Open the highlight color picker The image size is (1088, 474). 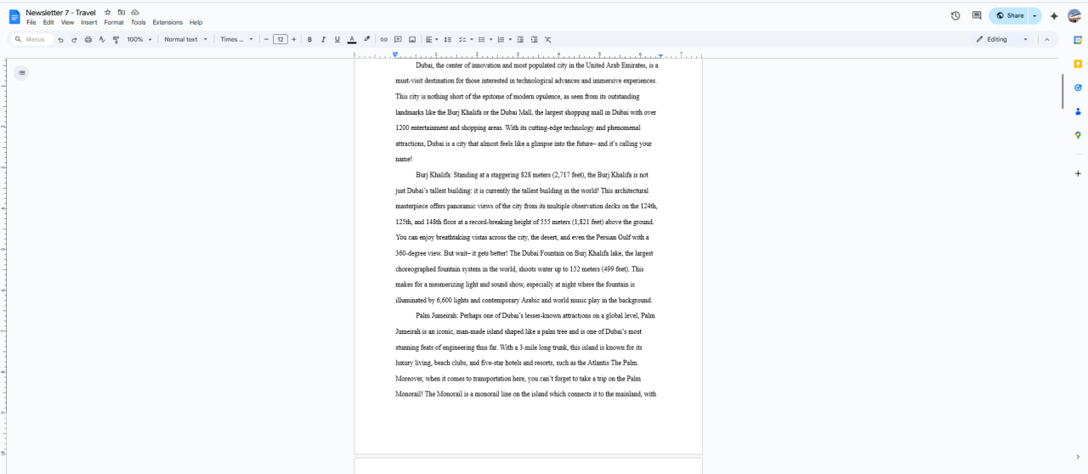(366, 40)
